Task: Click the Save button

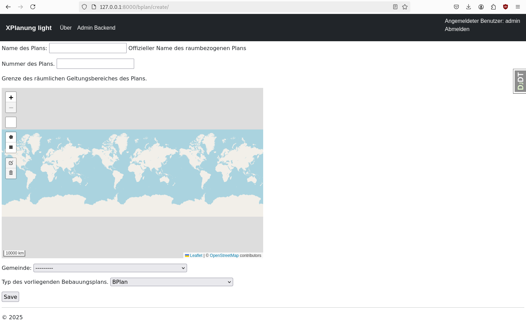Action: (10, 297)
